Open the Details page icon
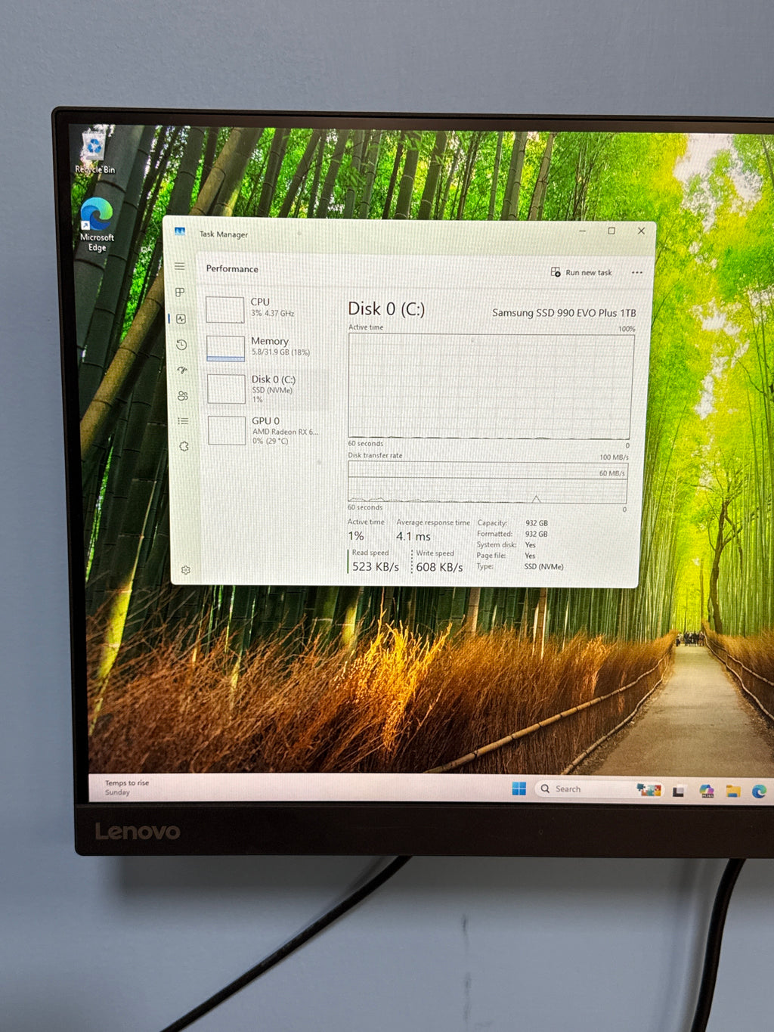The image size is (774, 1032). click(x=183, y=421)
